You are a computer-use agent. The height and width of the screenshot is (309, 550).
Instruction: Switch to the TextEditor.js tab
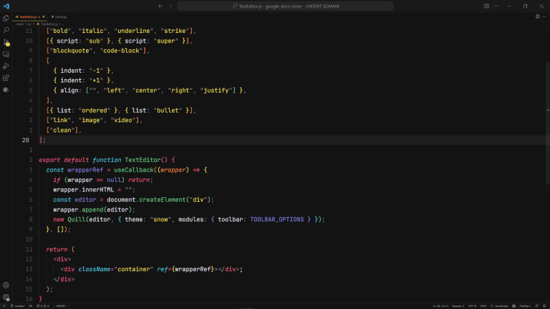(x=28, y=16)
